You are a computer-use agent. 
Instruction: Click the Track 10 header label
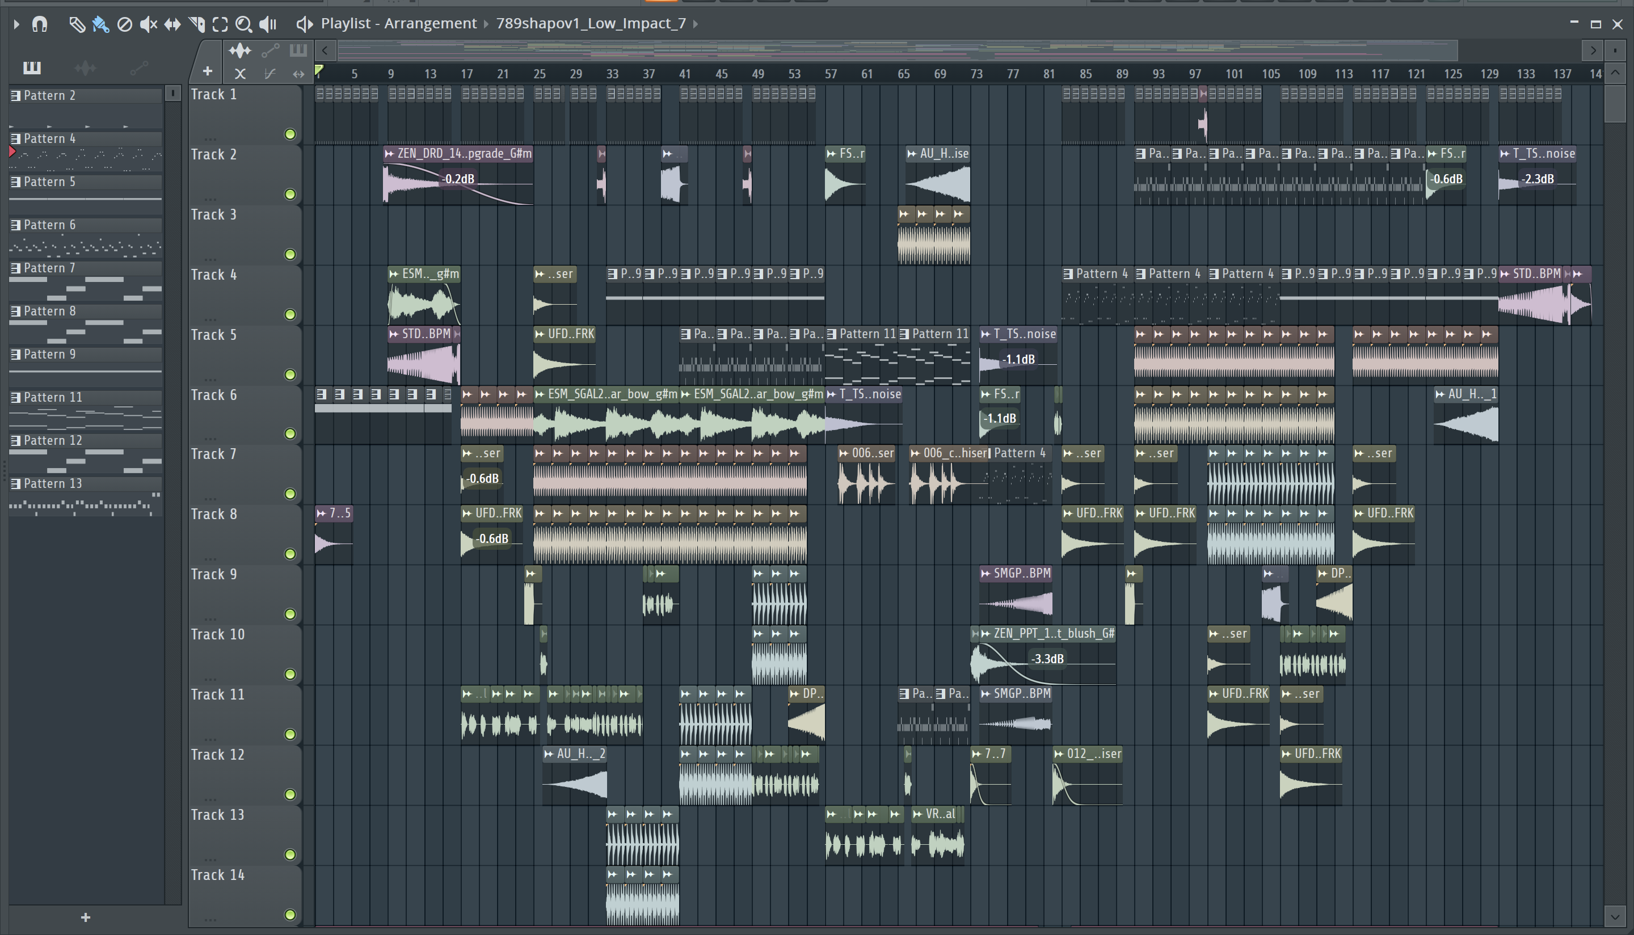click(218, 634)
